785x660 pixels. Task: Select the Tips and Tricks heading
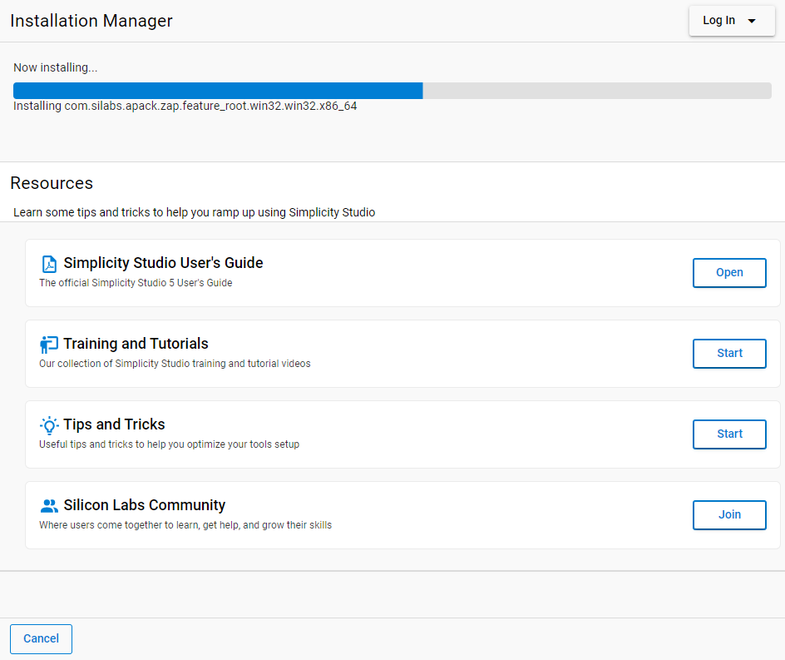114,424
